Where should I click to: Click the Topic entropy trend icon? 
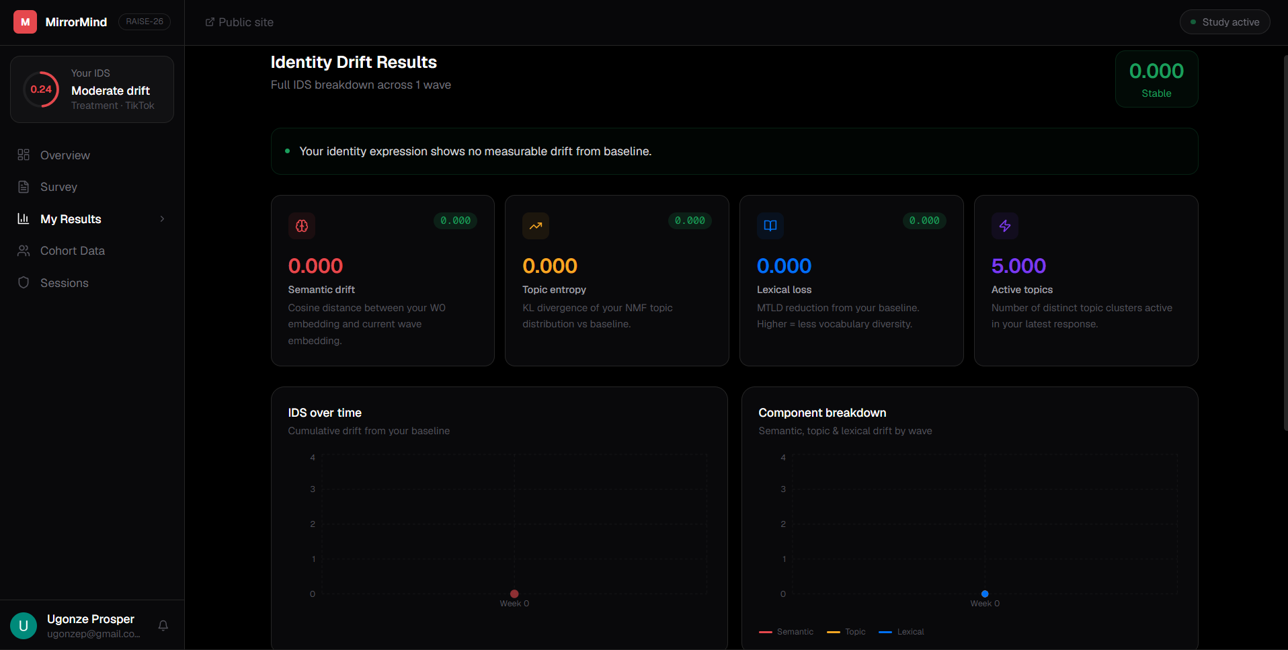coord(536,226)
